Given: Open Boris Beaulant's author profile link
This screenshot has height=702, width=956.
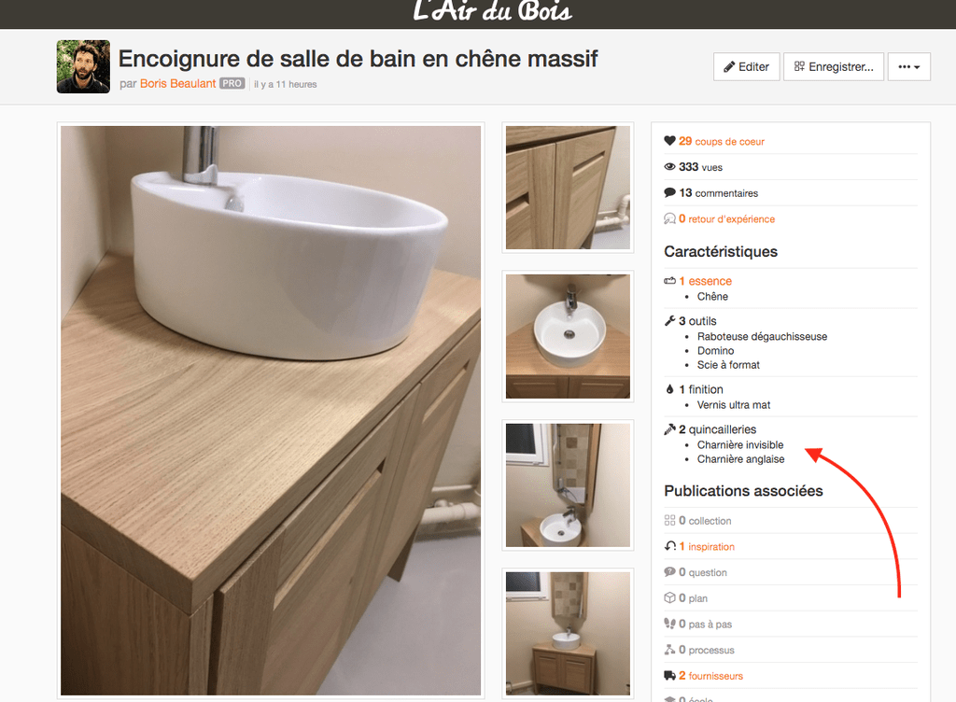Looking at the screenshot, I should [x=178, y=83].
